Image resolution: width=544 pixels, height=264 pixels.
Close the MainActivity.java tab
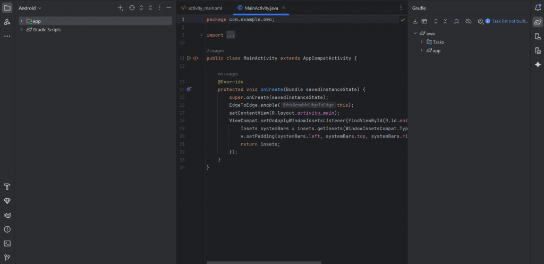pyautogui.click(x=284, y=7)
